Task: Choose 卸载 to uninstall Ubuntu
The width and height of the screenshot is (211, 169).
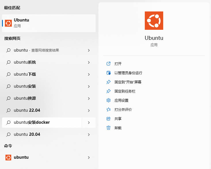Action: coord(118,128)
